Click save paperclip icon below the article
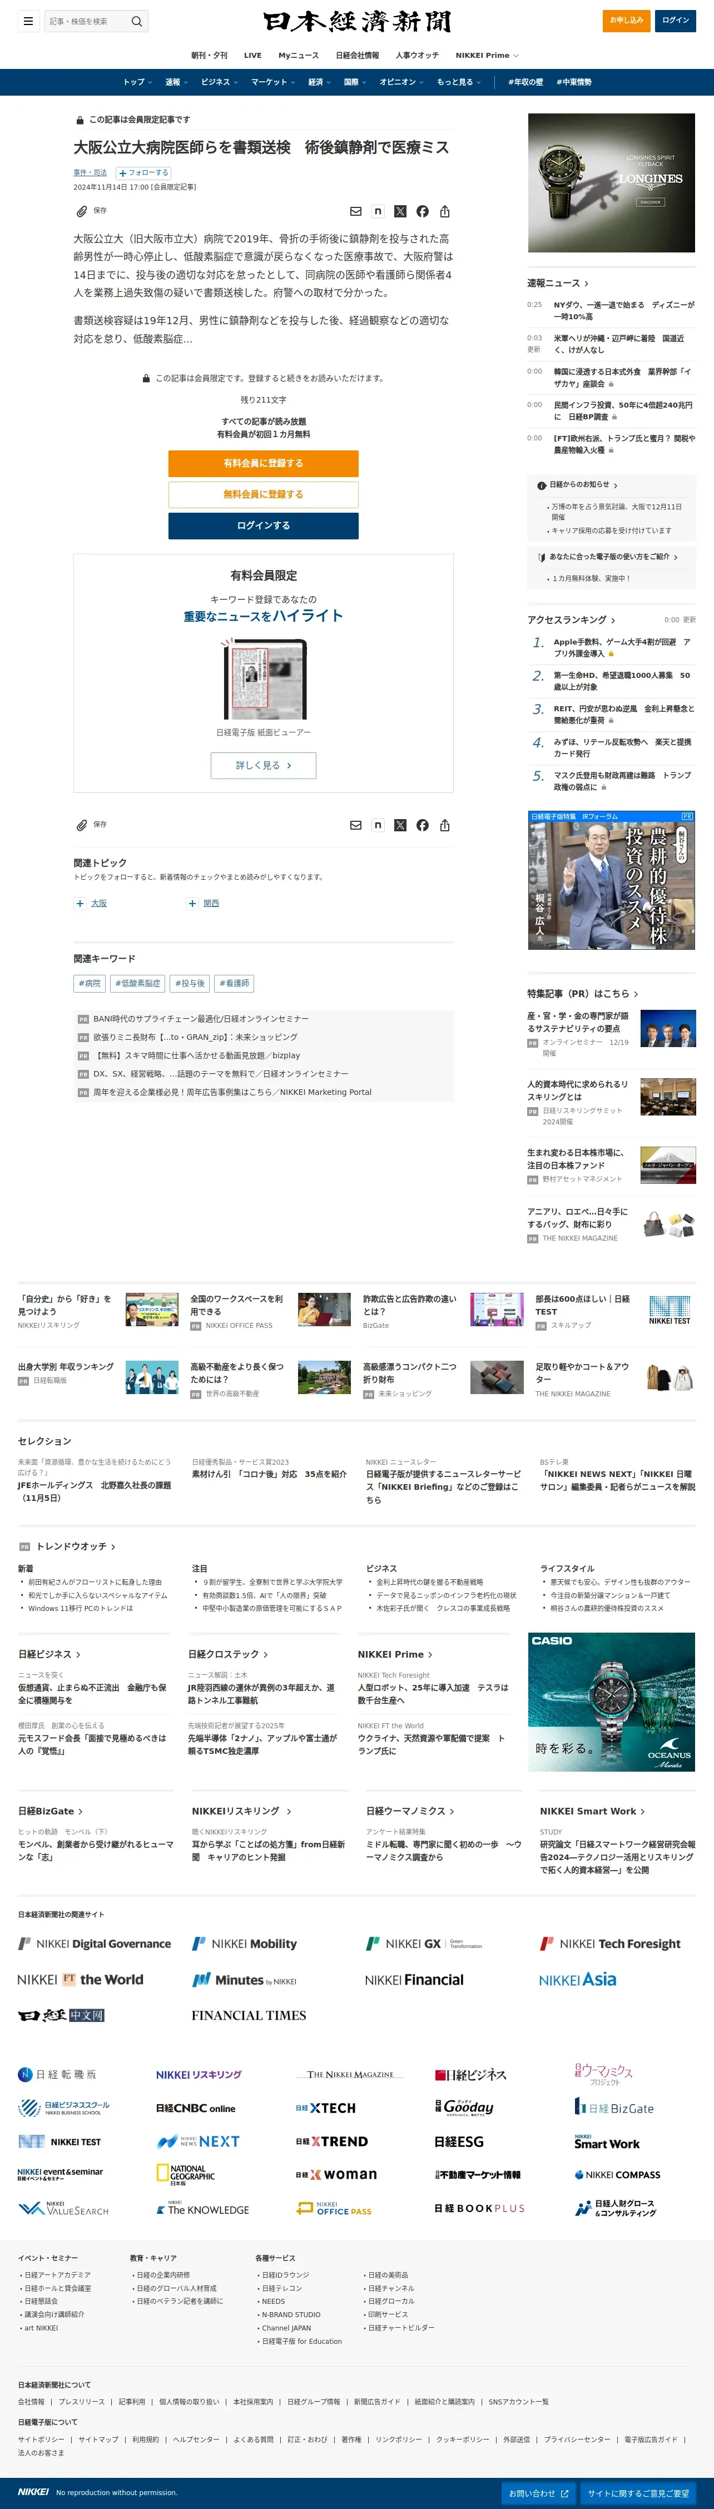714x2509 pixels. click(x=82, y=825)
